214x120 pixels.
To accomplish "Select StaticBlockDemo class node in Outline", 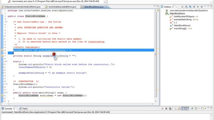I will tap(177, 13).
